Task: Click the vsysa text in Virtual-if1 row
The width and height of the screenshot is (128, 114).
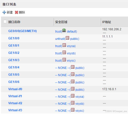Action: pyautogui.click(x=79, y=97)
